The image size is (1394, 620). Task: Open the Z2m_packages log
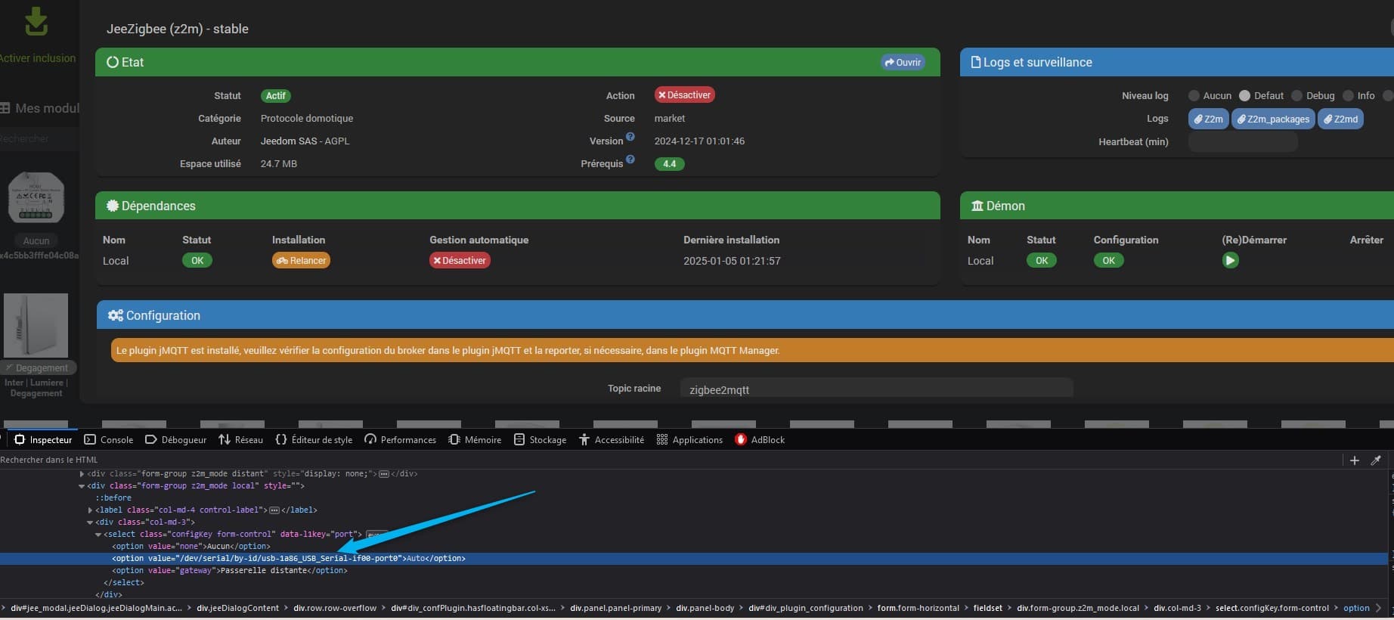pos(1274,119)
